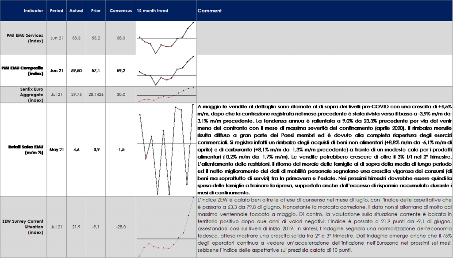Click the Sentix prior value 28,1426
The image size is (453, 258).
pyautogui.click(x=96, y=95)
